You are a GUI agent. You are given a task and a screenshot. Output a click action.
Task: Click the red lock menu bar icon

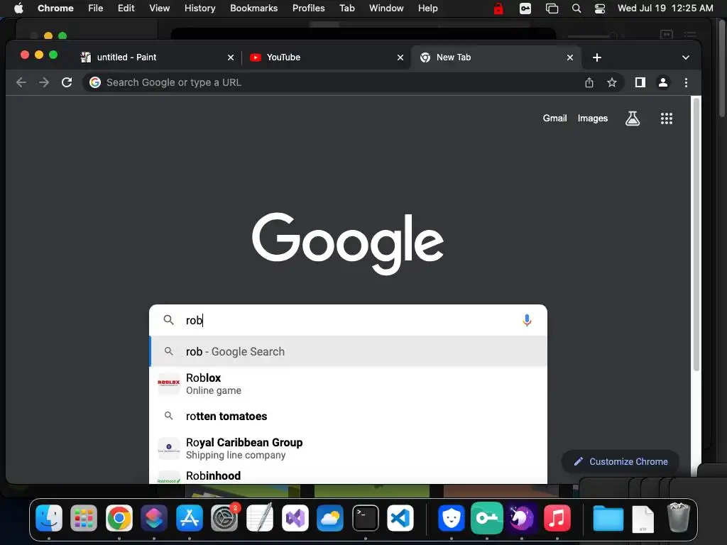pyautogui.click(x=498, y=9)
